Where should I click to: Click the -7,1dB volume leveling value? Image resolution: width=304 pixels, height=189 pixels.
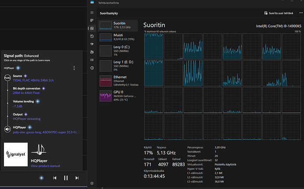point(18,106)
